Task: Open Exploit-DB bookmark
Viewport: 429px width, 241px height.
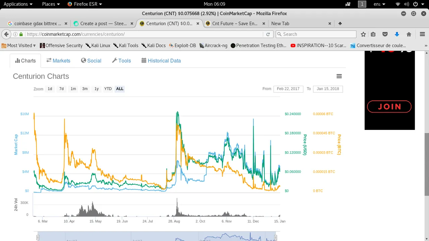Action: pos(182,46)
